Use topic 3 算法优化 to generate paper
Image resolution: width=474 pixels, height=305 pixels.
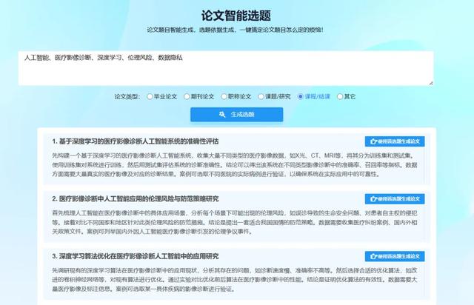coord(395,256)
